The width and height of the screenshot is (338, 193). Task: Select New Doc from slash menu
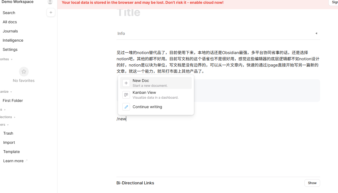(x=156, y=83)
